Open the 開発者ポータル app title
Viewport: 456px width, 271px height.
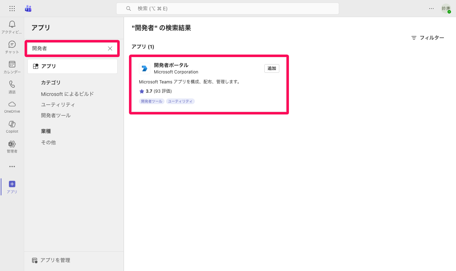coord(171,65)
